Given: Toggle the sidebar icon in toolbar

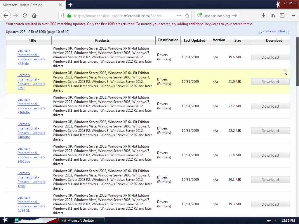Looking at the screenshot, I should point(282,15).
